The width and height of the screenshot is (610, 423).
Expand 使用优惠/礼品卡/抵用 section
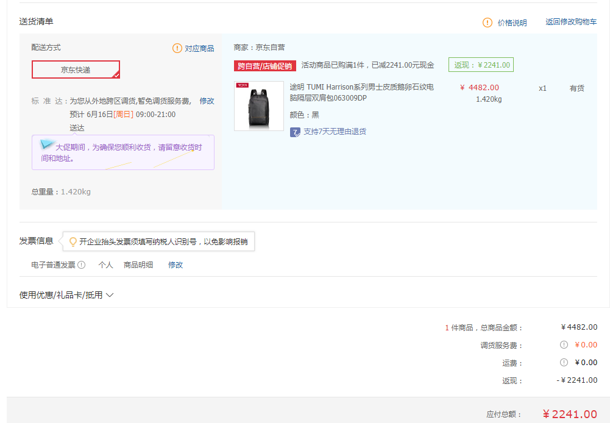(66, 295)
